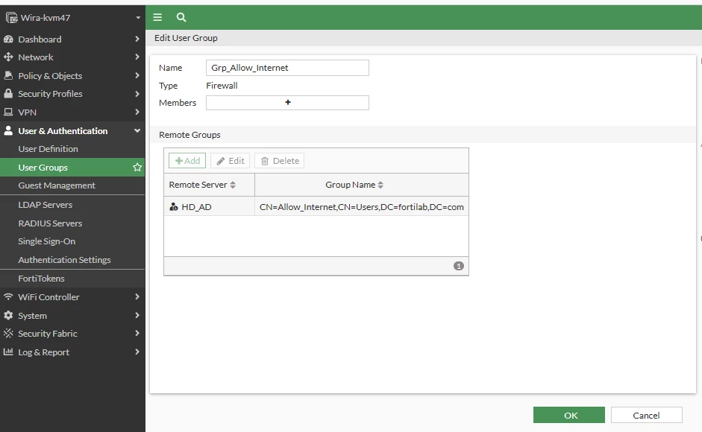Click the plus sign in Members
The image size is (702, 432).
click(x=288, y=102)
